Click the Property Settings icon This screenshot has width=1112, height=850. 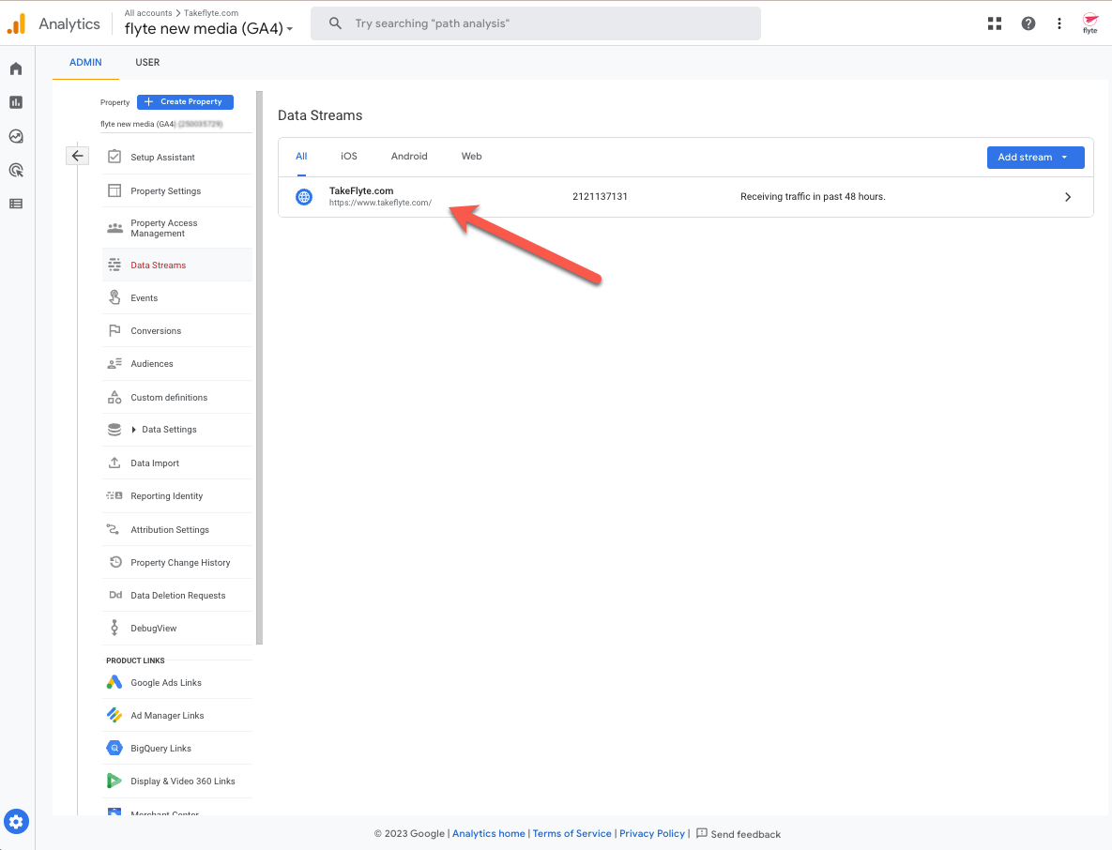coord(114,190)
